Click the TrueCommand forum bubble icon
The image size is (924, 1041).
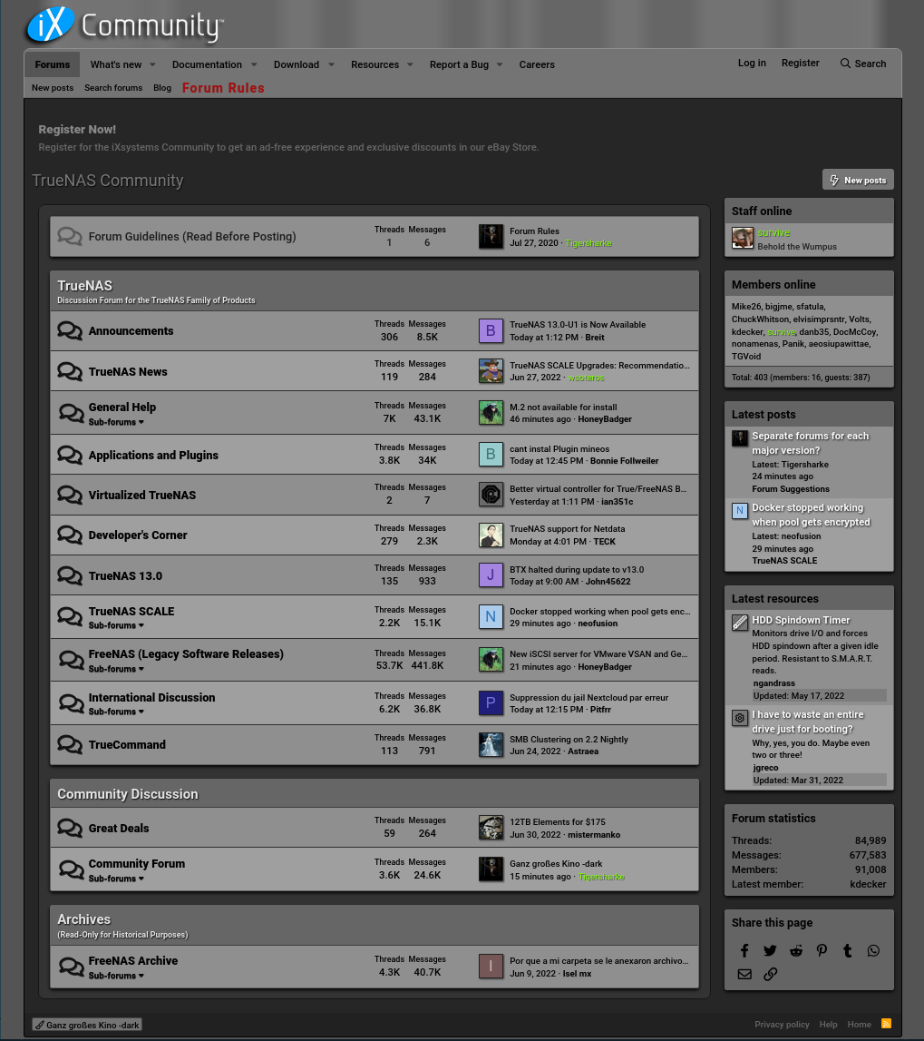pos(70,744)
